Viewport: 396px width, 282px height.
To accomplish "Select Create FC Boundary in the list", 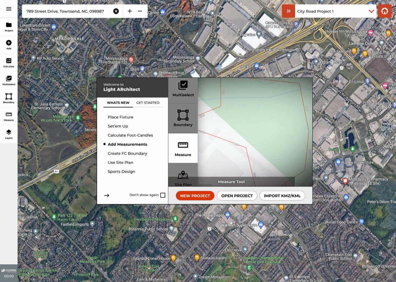I will 127,153.
